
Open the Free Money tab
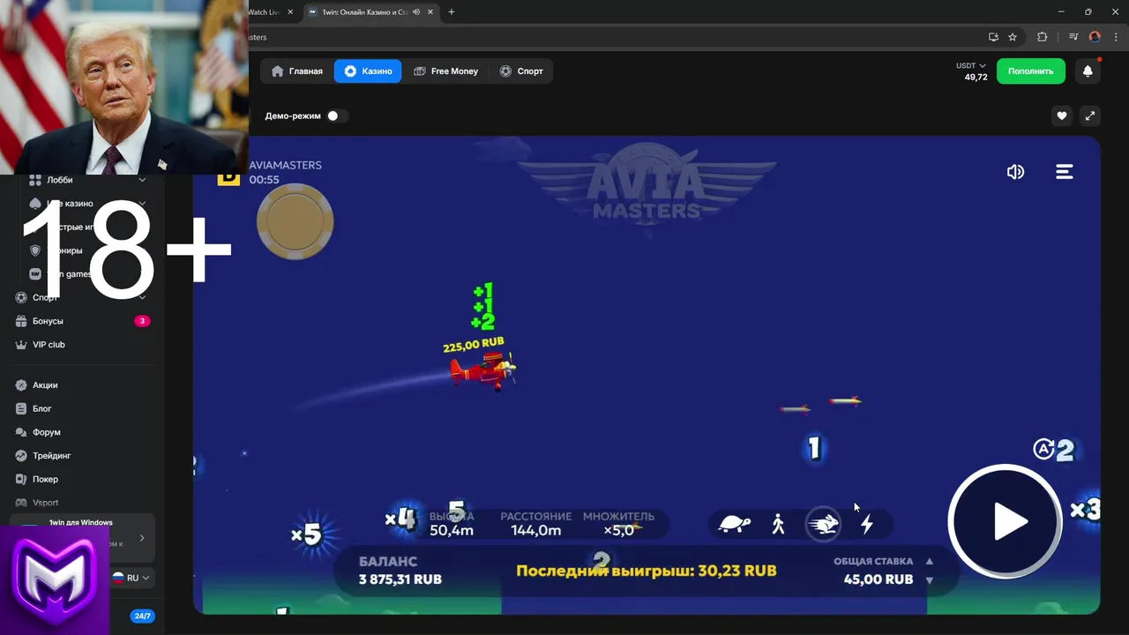click(445, 71)
